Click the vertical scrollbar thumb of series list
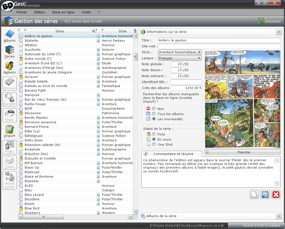 pos(135,57)
